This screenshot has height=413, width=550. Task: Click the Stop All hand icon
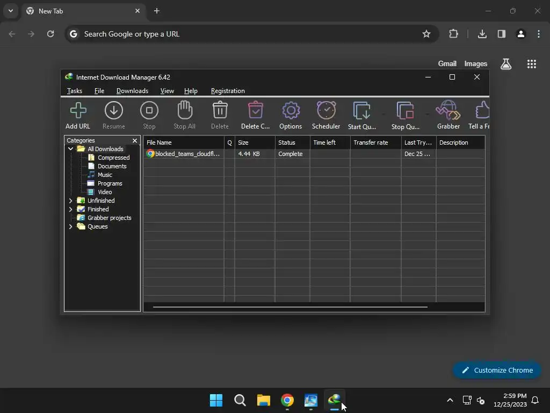[185, 110]
